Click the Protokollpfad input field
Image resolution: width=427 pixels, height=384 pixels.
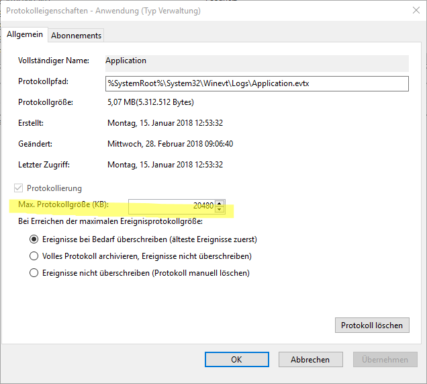pos(256,83)
